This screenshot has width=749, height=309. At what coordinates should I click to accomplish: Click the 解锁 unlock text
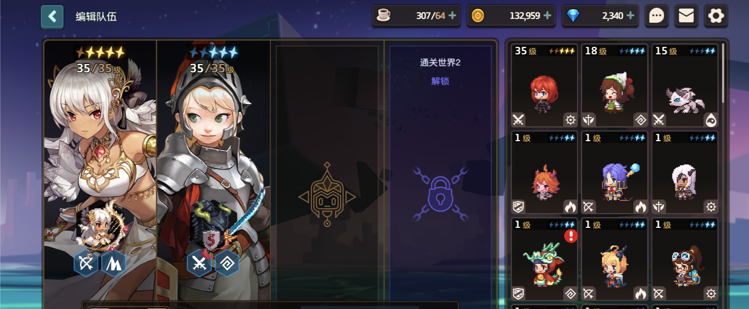440,81
